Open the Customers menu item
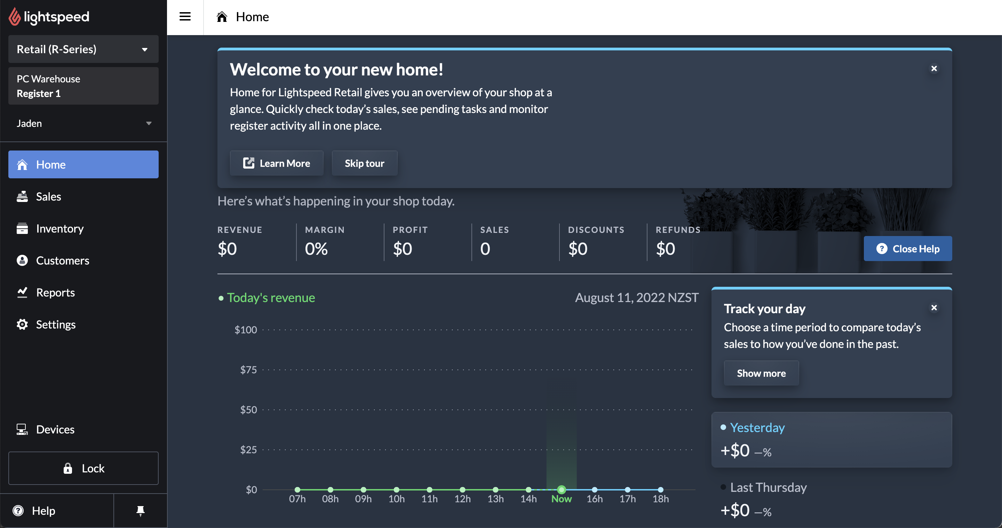 coord(83,260)
